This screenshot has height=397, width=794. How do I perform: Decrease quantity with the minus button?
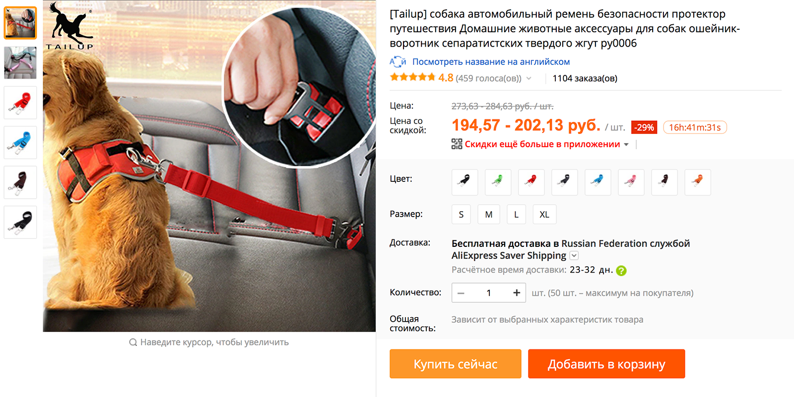coord(461,293)
